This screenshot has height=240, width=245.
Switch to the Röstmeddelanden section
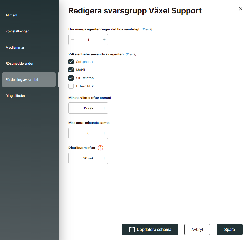click(x=20, y=64)
